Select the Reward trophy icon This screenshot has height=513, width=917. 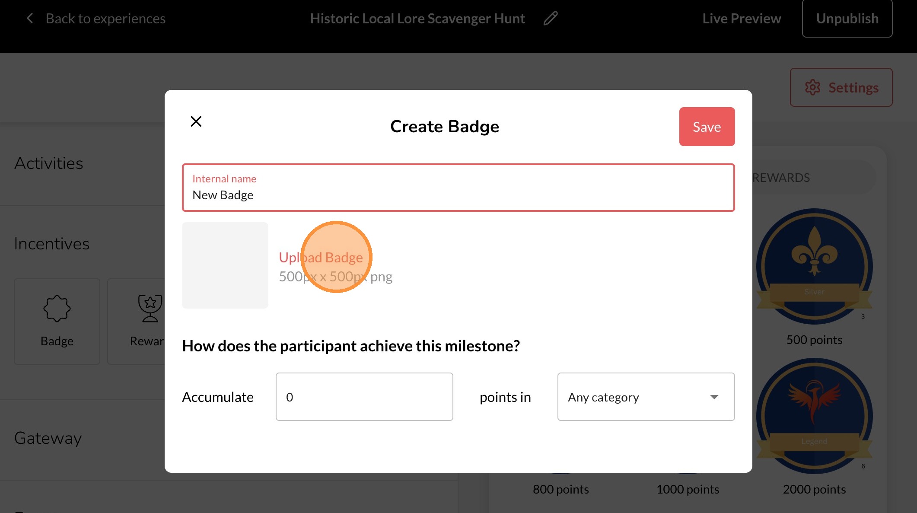pos(150,309)
